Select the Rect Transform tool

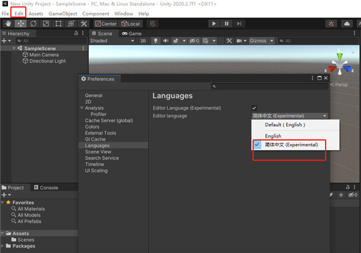[58, 23]
